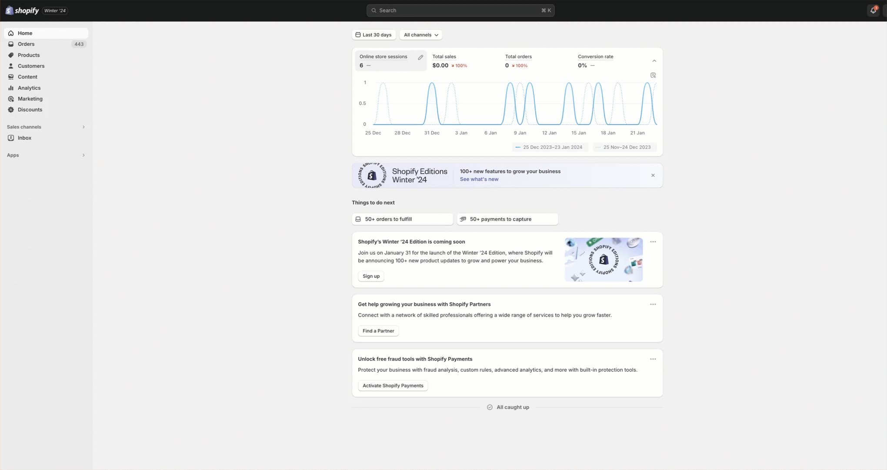
Task: Go to Orders in the sidebar
Action: [46, 44]
